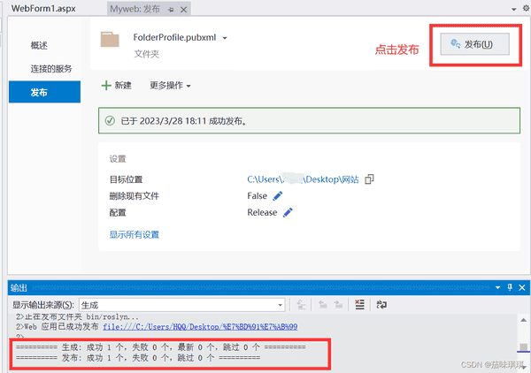531x373 pixels.
Task: Open the output window options dropdown
Action: pyautogui.click(x=497, y=287)
